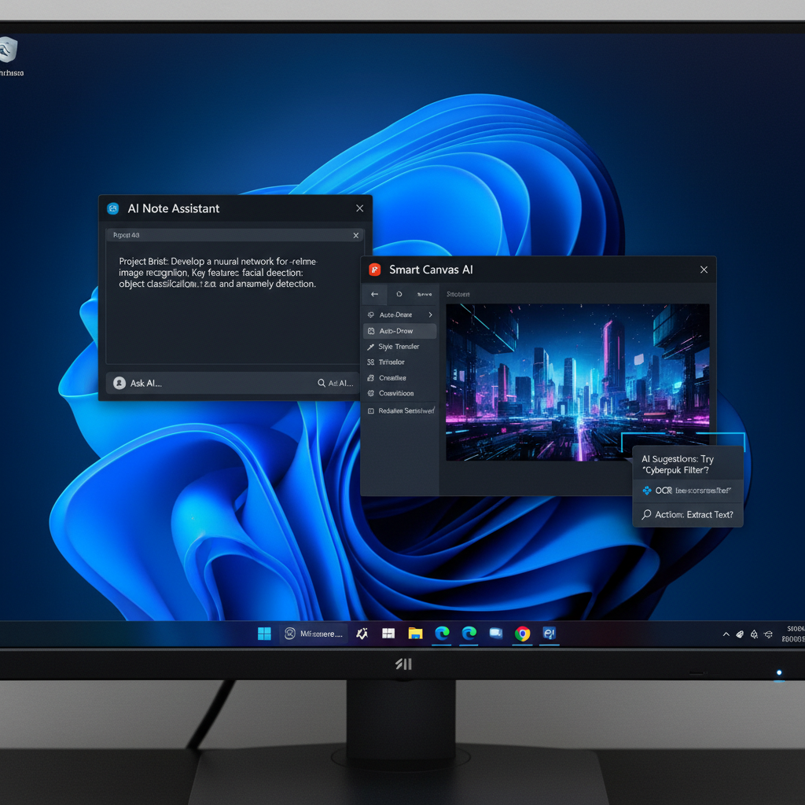Click the Style Transfer wand icon
805x805 pixels.
pyautogui.click(x=371, y=347)
